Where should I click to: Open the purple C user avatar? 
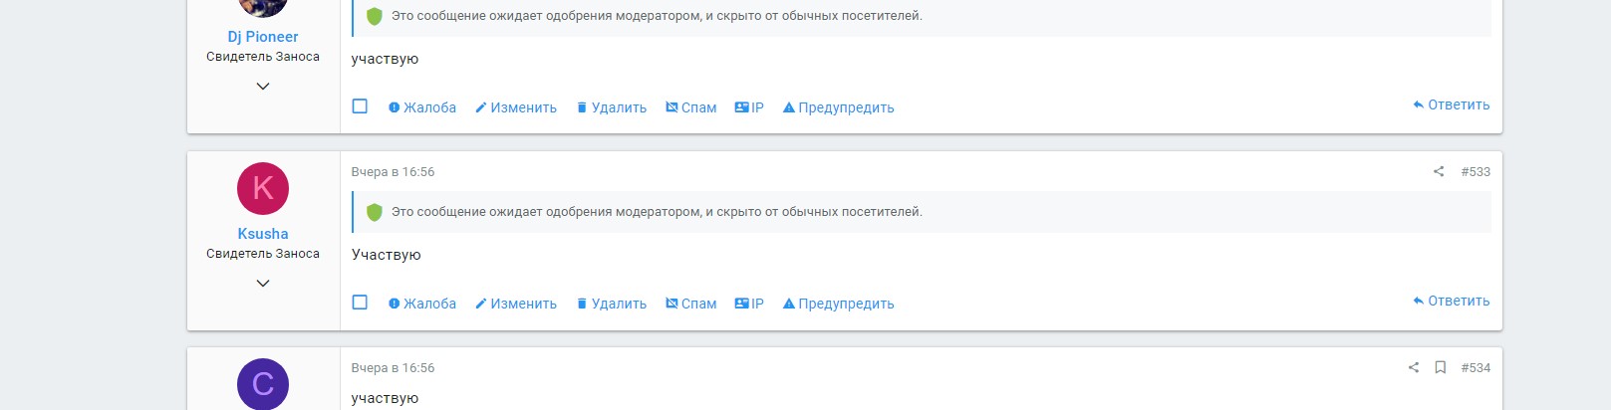point(263,383)
